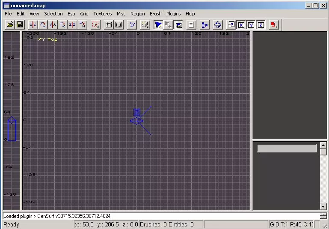This screenshot has width=329, height=229.
Task: Click the x y z coordinates status readout
Action: pyautogui.click(x=107, y=224)
